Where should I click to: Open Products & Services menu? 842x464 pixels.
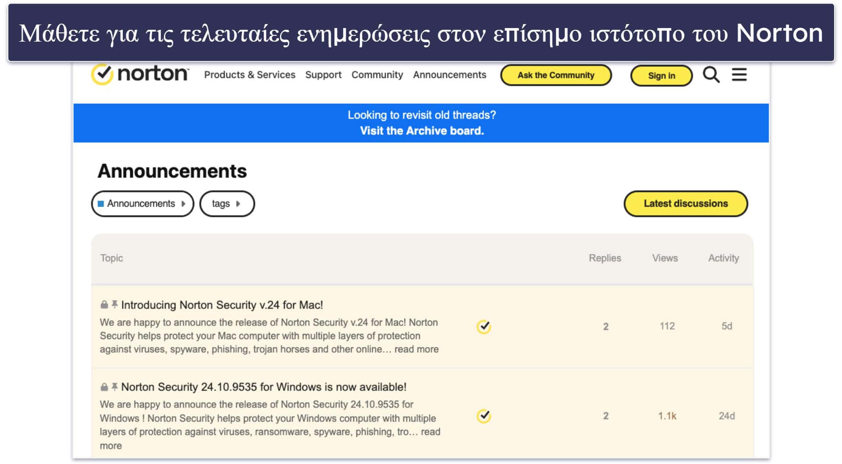pos(250,75)
